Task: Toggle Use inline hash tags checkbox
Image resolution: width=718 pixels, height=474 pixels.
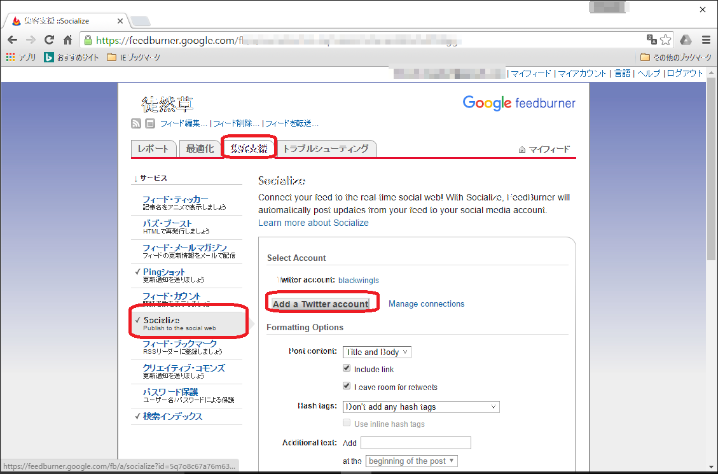Action: point(347,422)
